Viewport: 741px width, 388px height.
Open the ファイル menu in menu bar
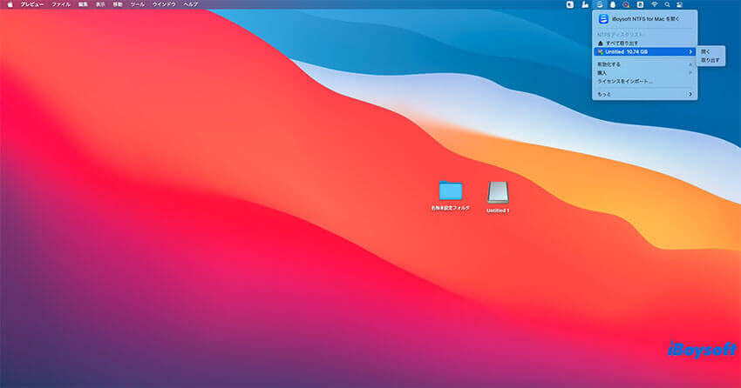60,4
